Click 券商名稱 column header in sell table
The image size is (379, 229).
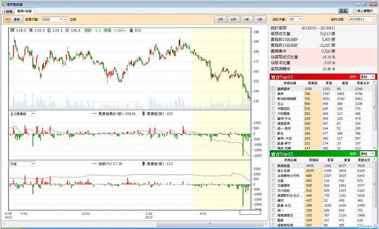coord(290,160)
